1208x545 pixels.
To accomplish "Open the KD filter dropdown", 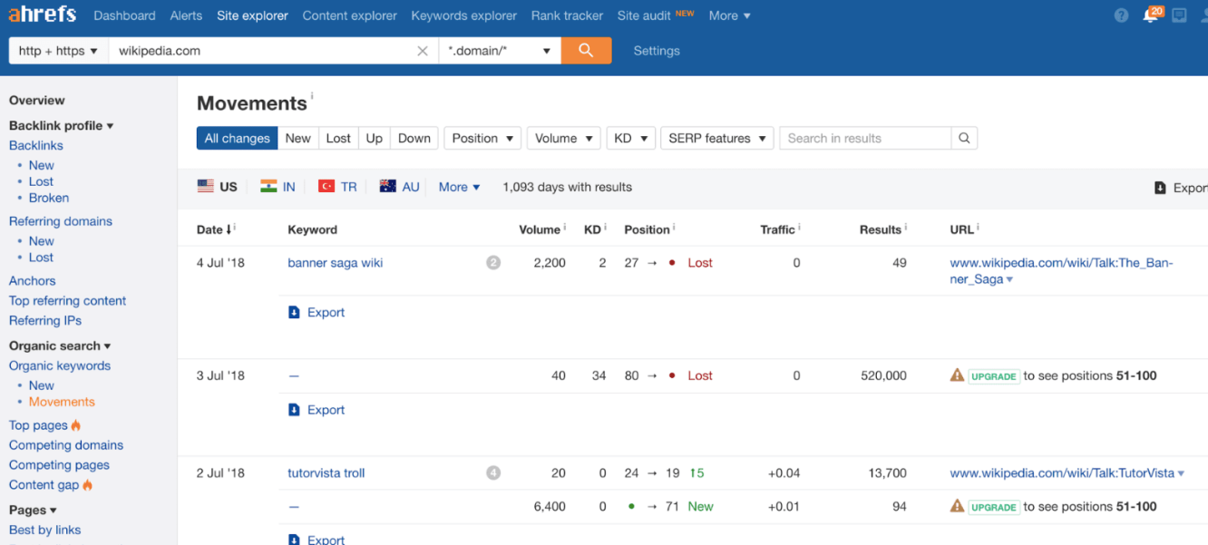I will pyautogui.click(x=630, y=138).
